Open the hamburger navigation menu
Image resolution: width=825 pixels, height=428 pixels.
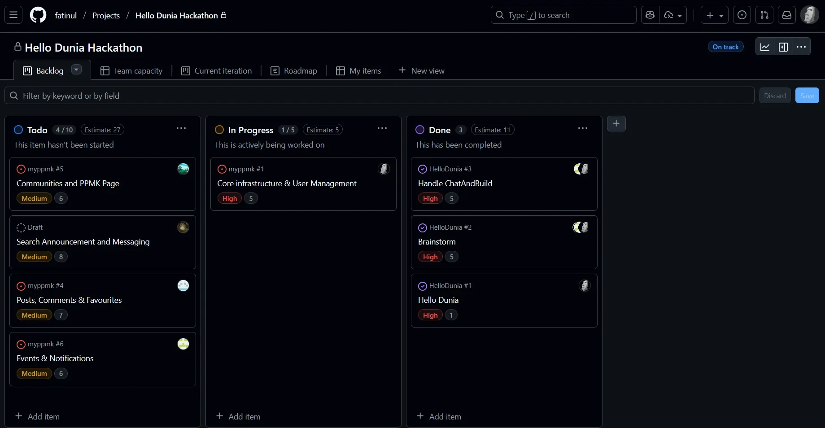pos(13,15)
